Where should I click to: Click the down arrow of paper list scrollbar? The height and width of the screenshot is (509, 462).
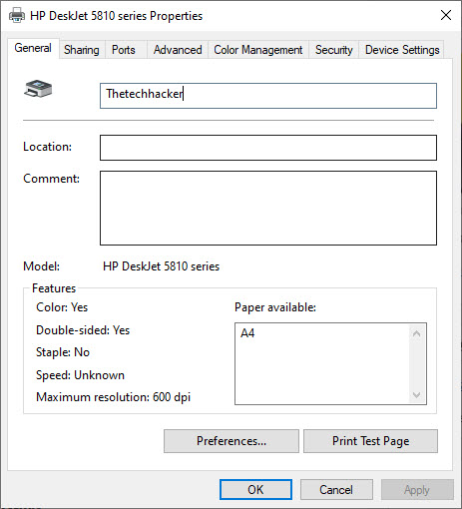pos(416,395)
